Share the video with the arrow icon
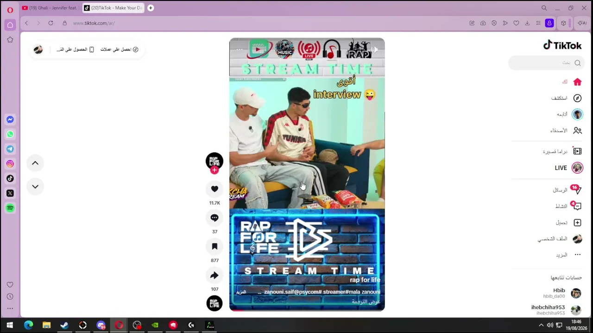Viewport: 593px width, 333px height. pyautogui.click(x=214, y=275)
